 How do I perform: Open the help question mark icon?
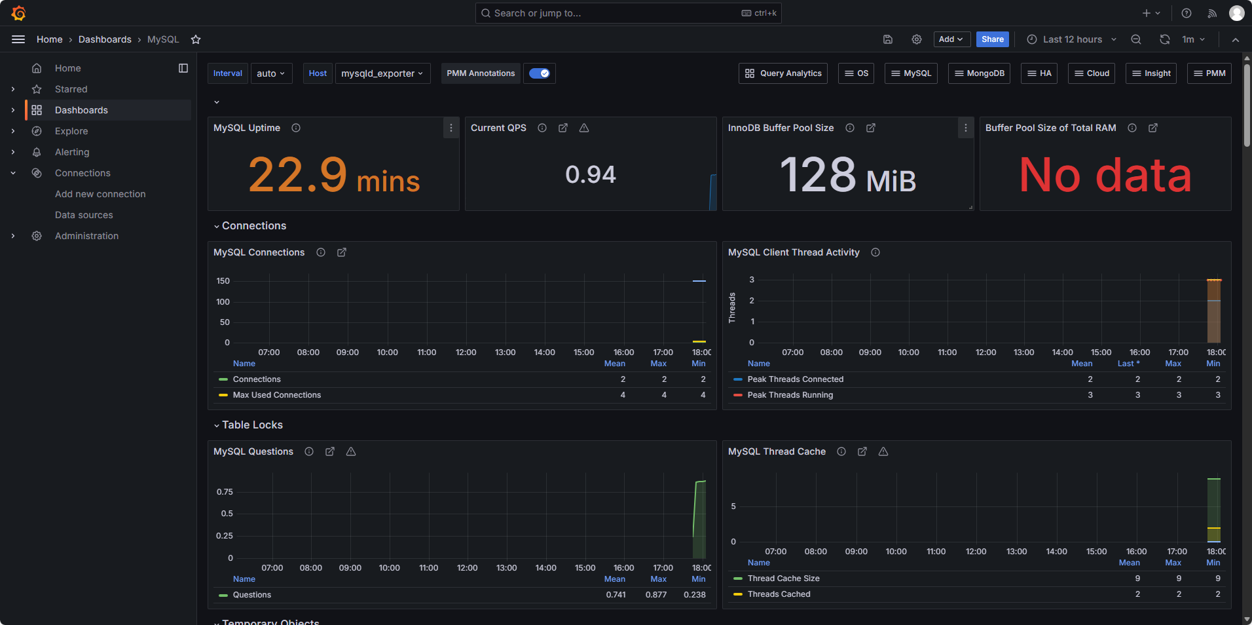coord(1187,13)
